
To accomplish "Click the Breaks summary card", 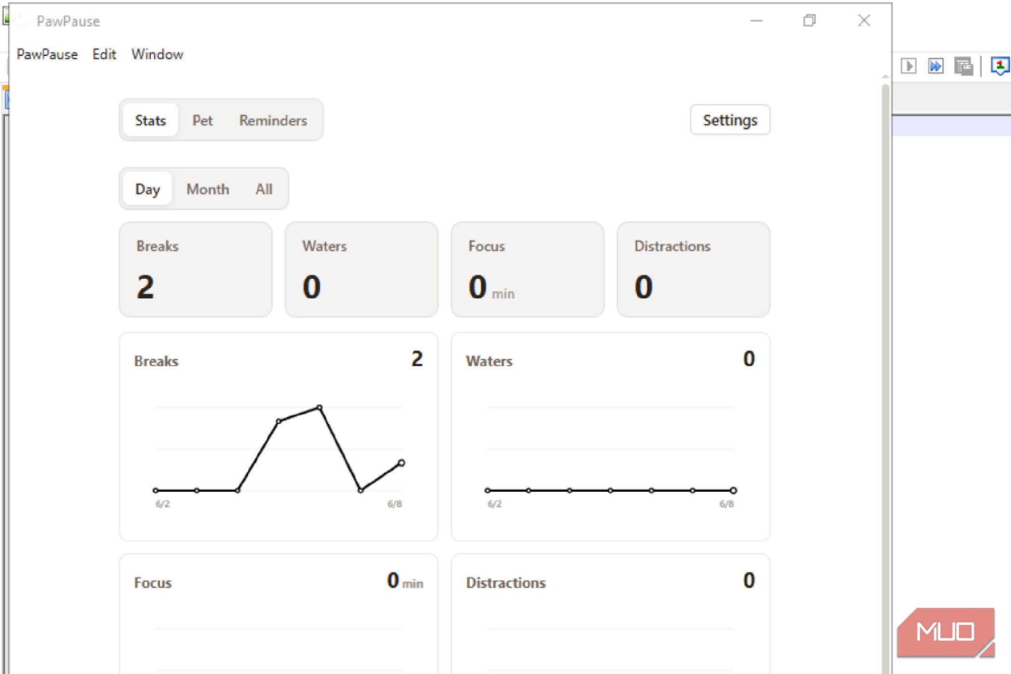I will click(195, 270).
